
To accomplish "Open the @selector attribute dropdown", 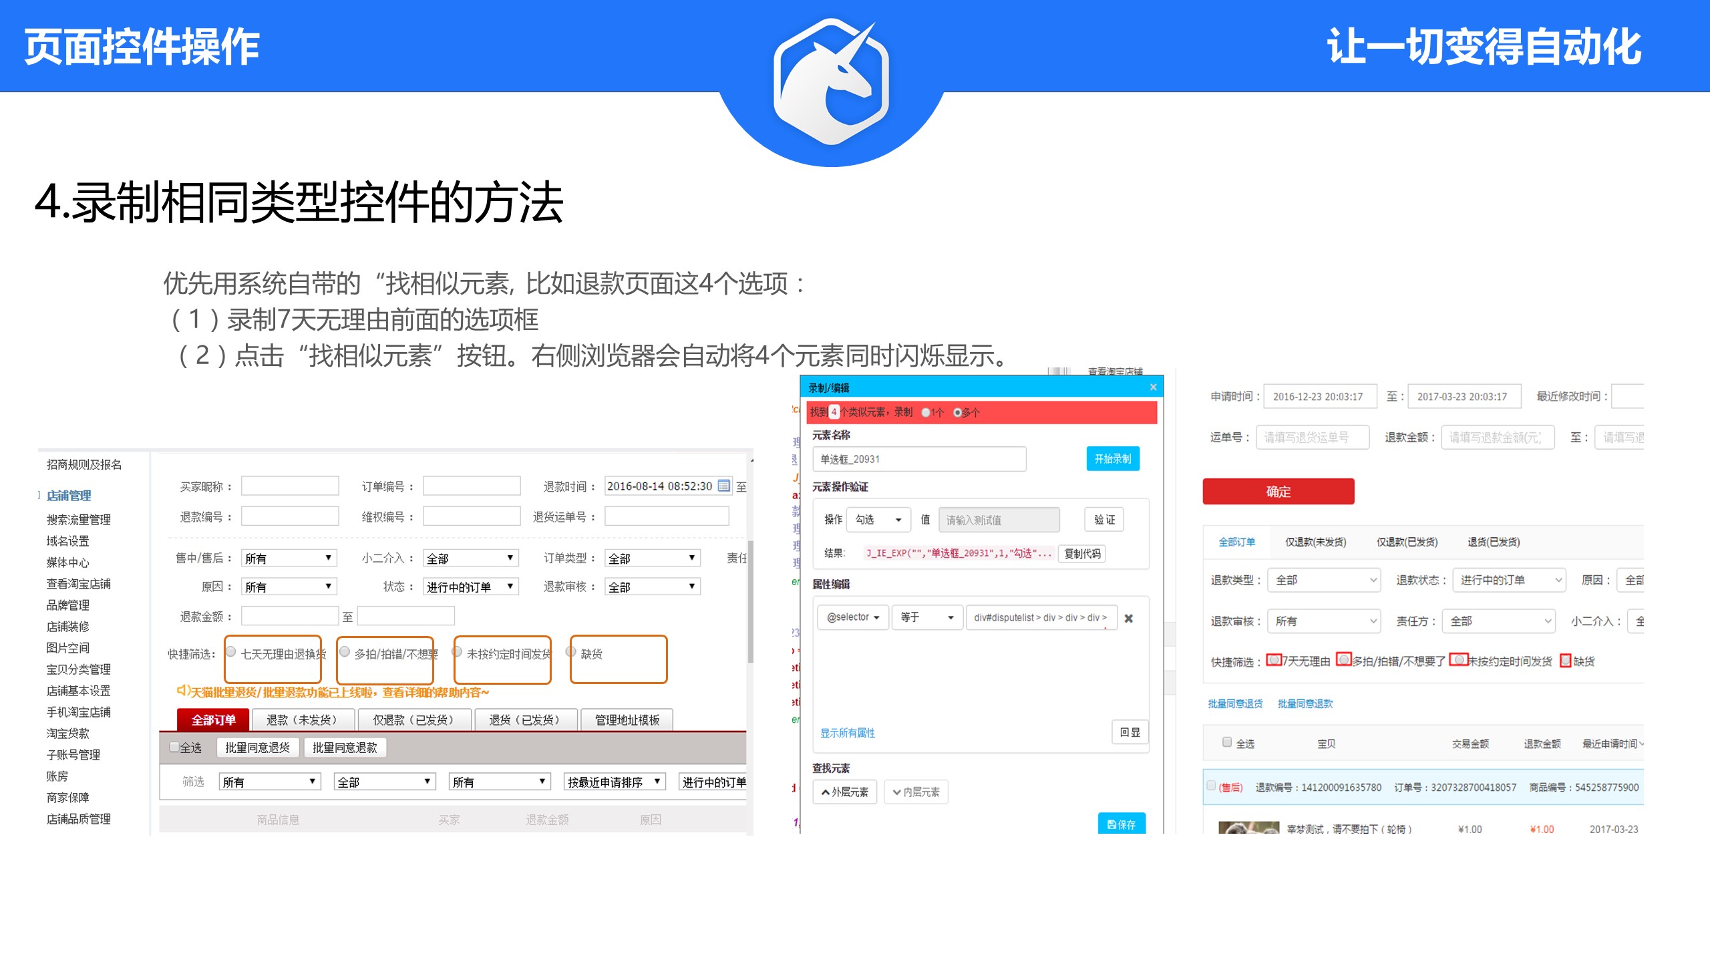I will 853,617.
